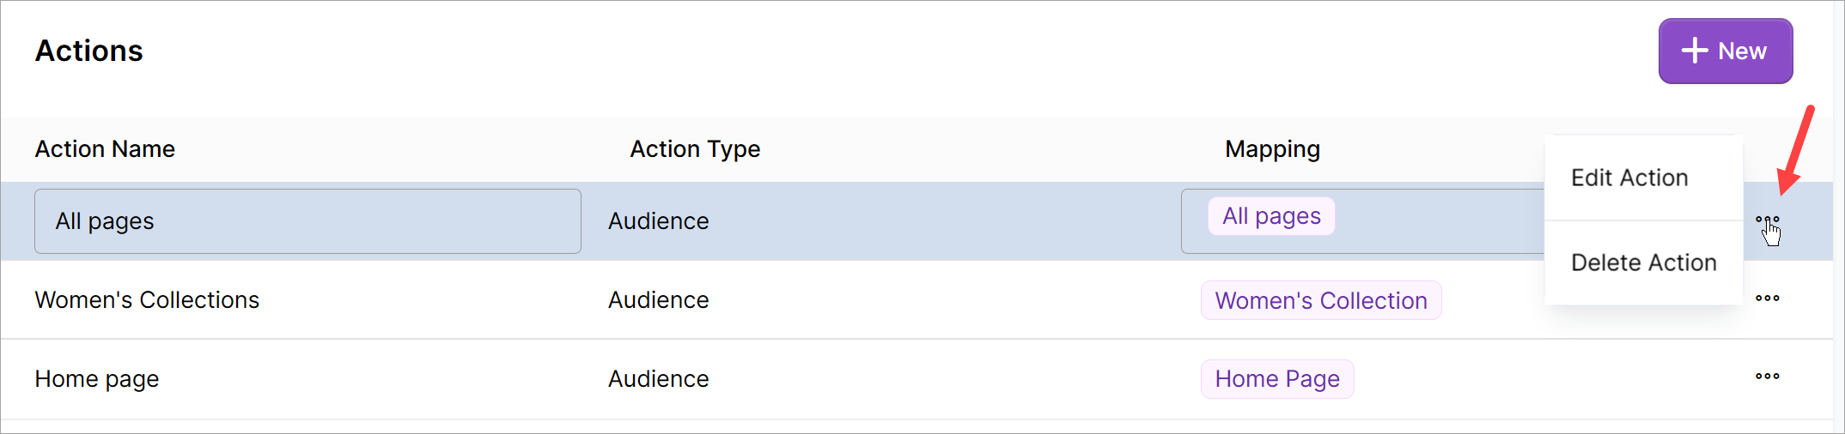Click Audience type in the Home page row
Viewport: 1845px width, 434px height.
coord(658,379)
